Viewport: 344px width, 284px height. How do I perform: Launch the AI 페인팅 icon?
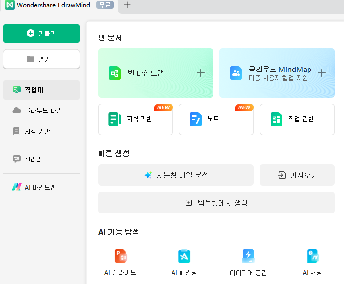coord(184,256)
